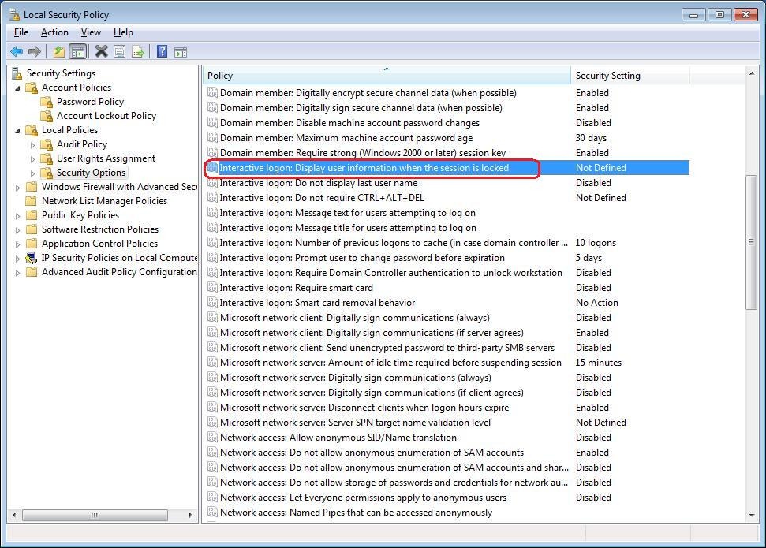
Task: Select the Security Options tree item
Action: click(92, 172)
